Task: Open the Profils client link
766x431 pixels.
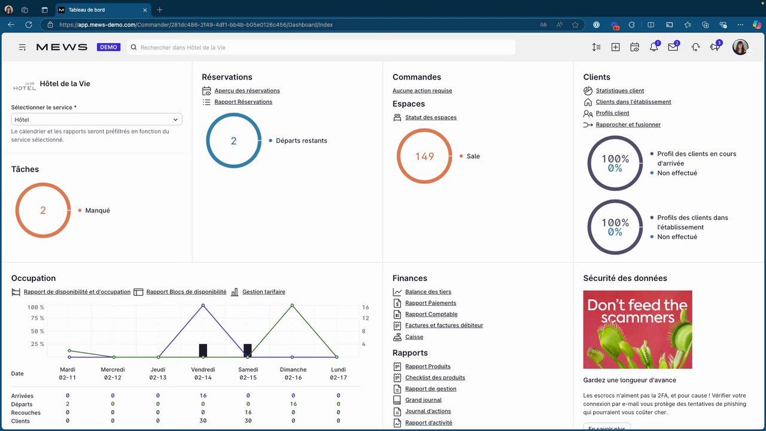Action: pyautogui.click(x=613, y=113)
